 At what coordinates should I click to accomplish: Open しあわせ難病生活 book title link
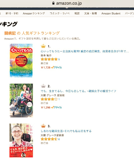[x=66, y=131]
